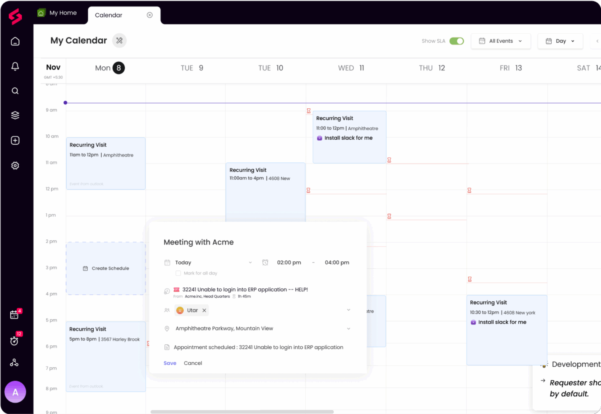
Task: Open the All Events filter dropdown
Action: (501, 41)
